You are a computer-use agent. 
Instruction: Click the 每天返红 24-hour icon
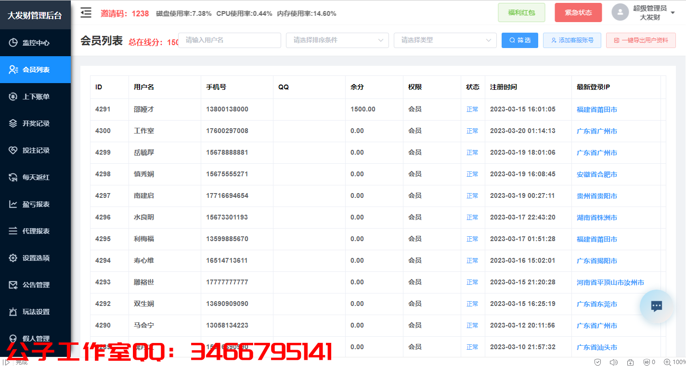(13, 177)
